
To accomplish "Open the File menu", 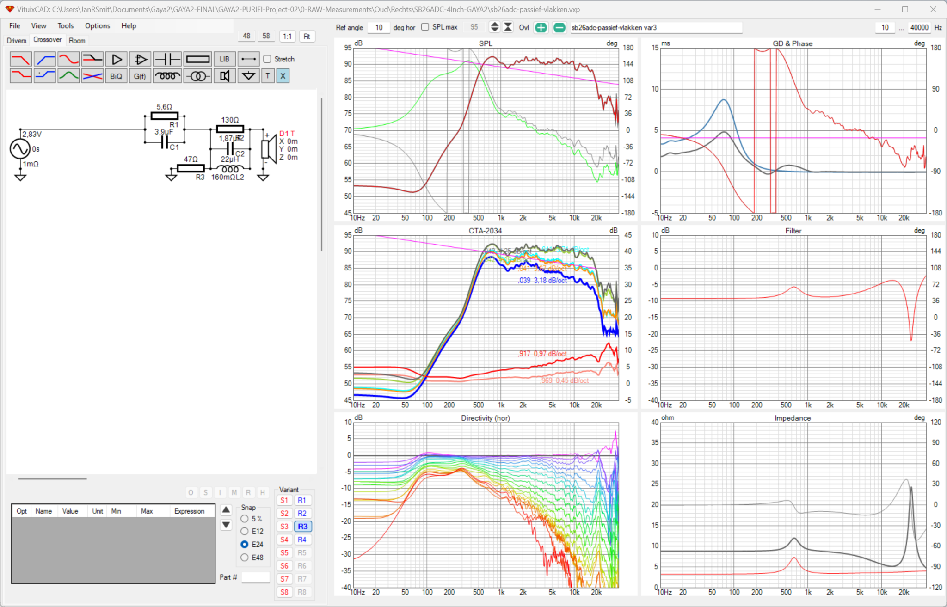I will point(15,26).
